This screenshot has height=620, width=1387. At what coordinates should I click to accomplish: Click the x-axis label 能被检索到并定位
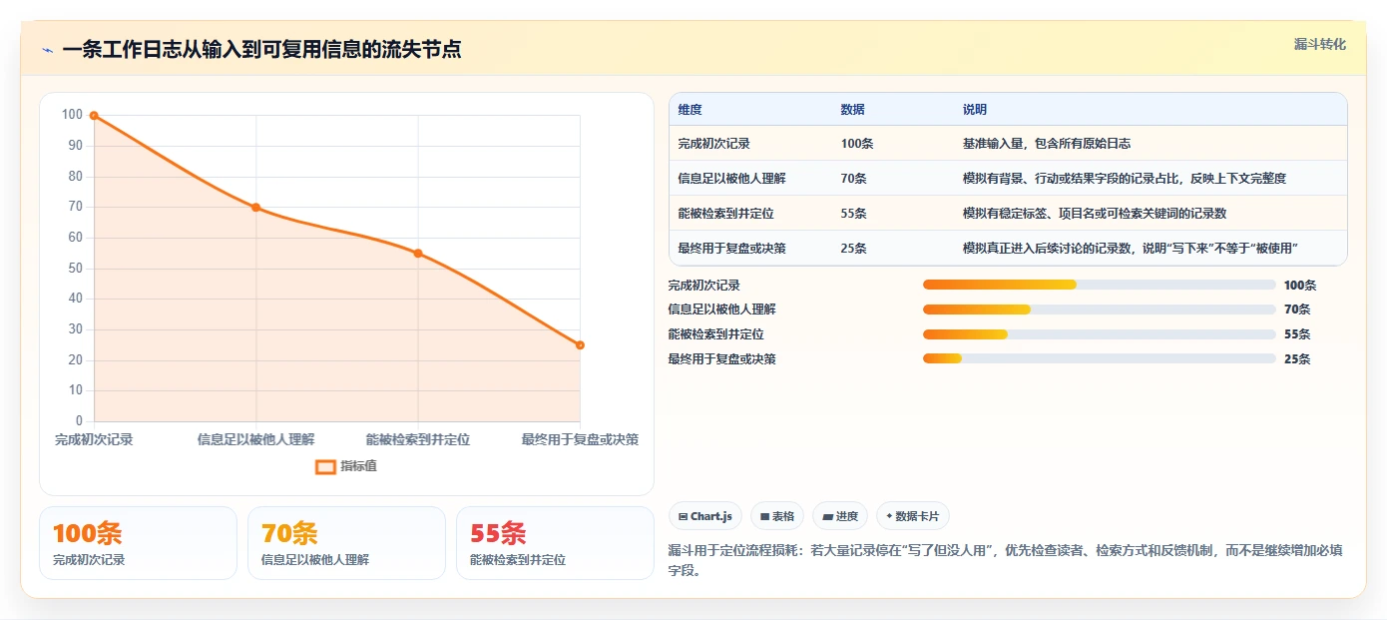point(418,439)
